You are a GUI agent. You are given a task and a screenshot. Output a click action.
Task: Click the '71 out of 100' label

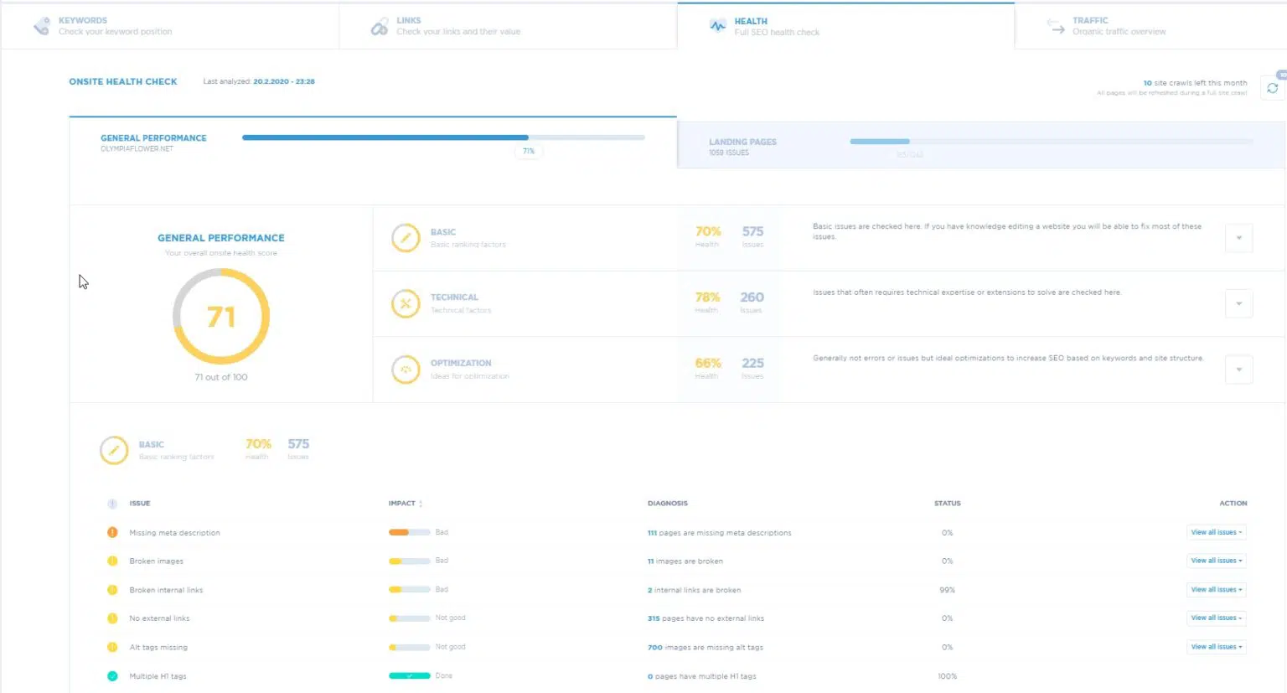[x=221, y=377]
